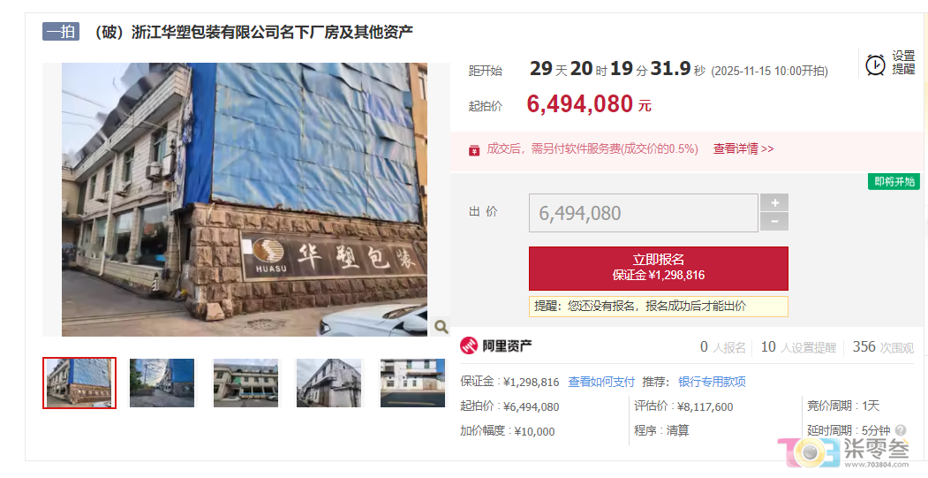This screenshot has height=478, width=928.
Task: Open 银行专用款项 link
Action: [712, 382]
